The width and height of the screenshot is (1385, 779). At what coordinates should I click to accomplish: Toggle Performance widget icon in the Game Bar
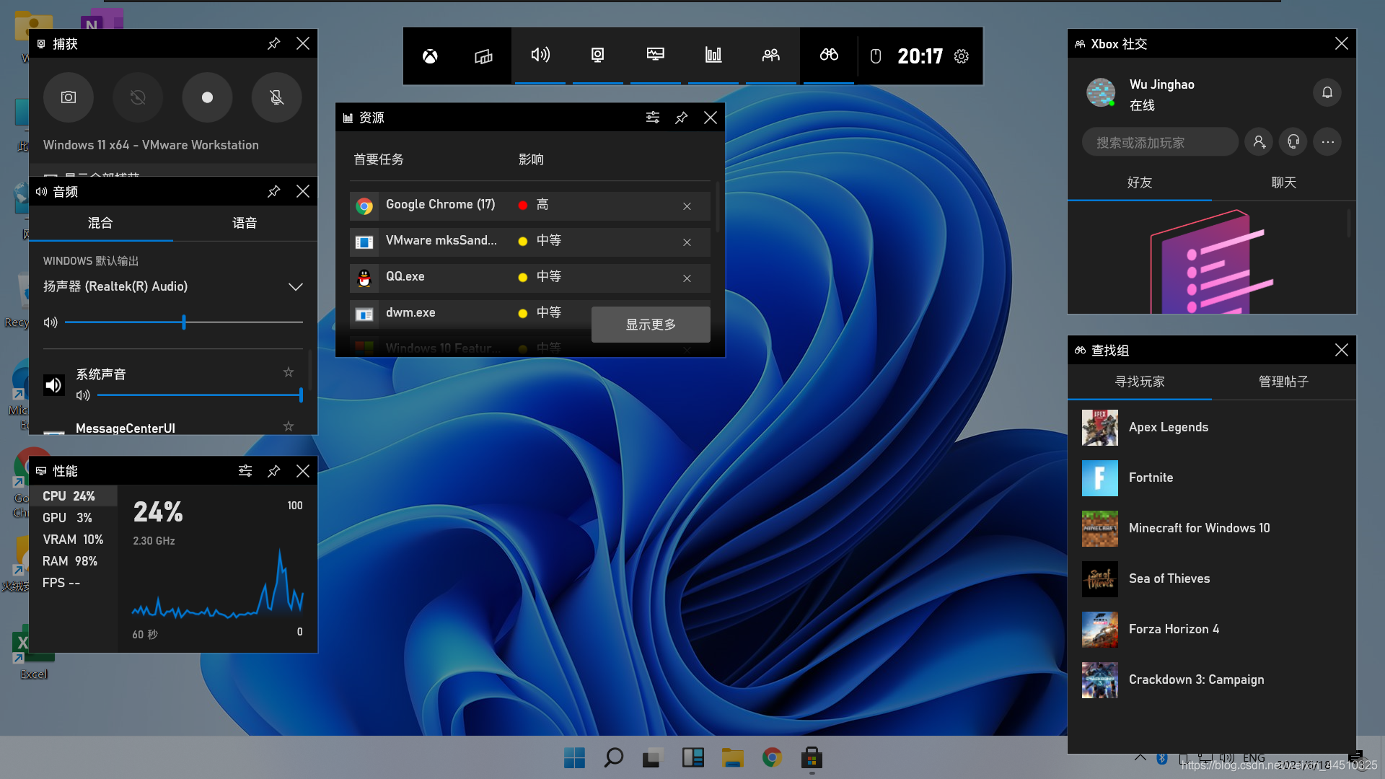tap(655, 56)
